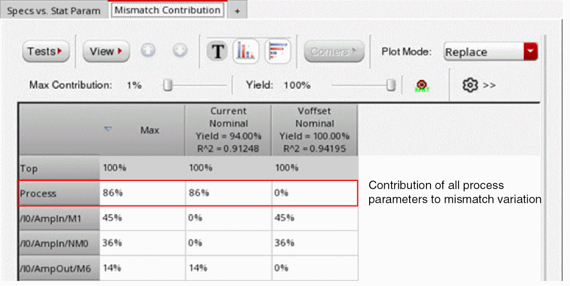570x286 pixels.
Task: Click the Voffset Nominal column header
Action: [314, 130]
